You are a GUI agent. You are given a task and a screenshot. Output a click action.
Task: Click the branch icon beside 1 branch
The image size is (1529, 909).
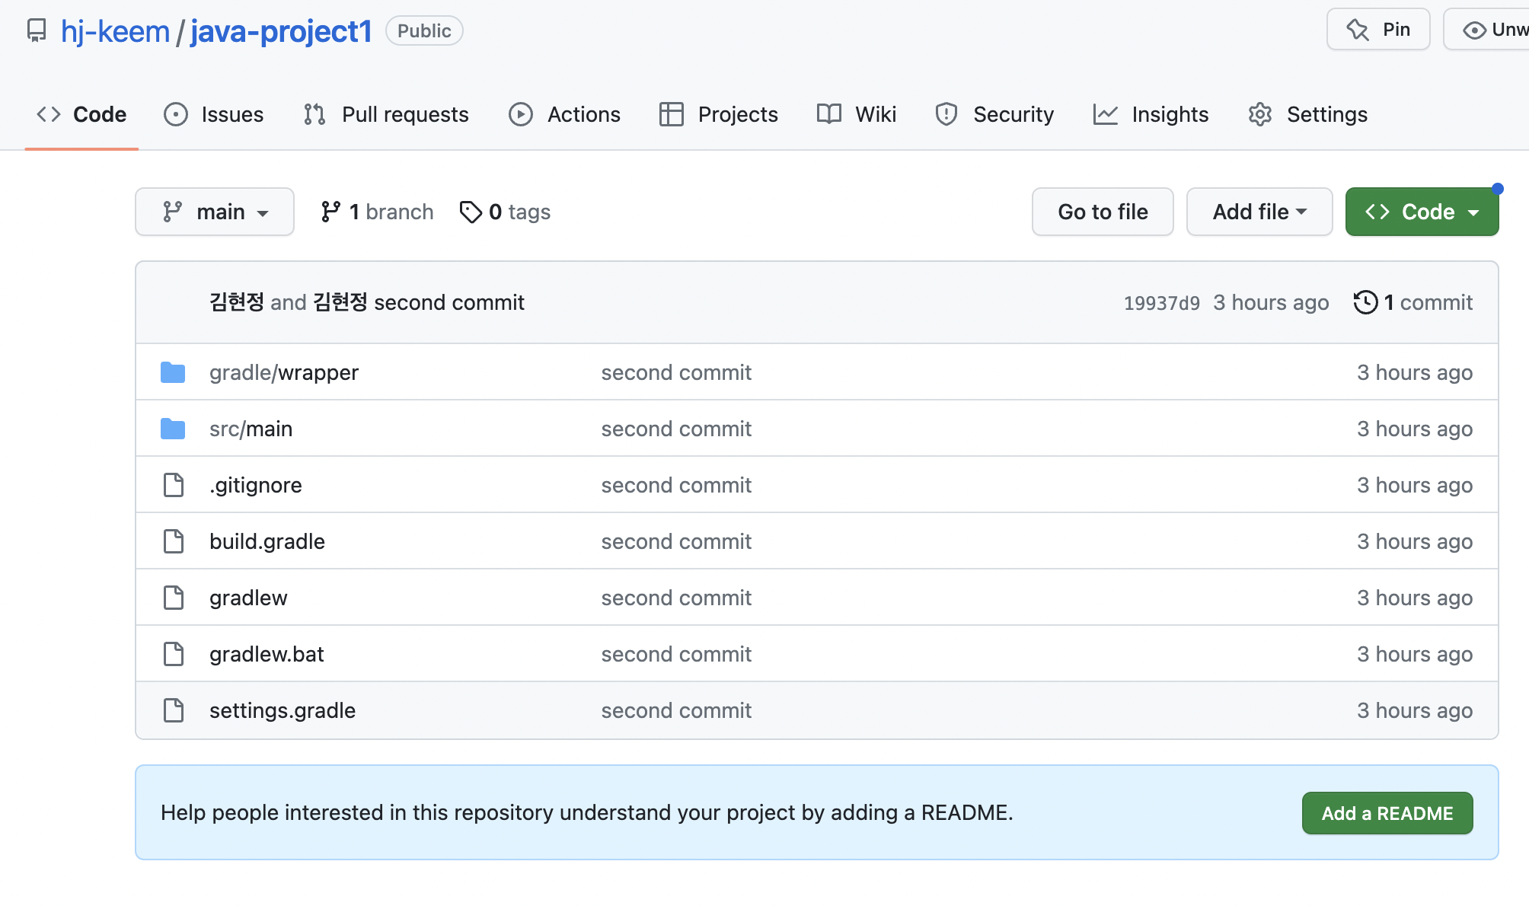click(x=330, y=212)
